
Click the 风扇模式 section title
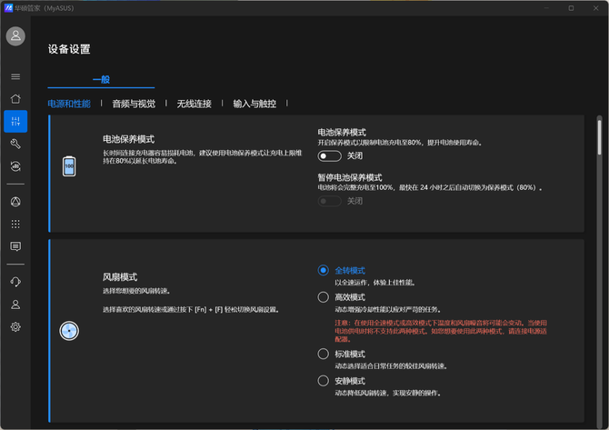[x=120, y=277]
